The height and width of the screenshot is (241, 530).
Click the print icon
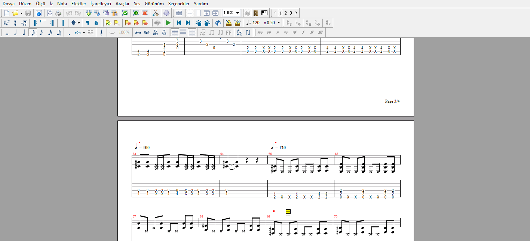(x=58, y=13)
